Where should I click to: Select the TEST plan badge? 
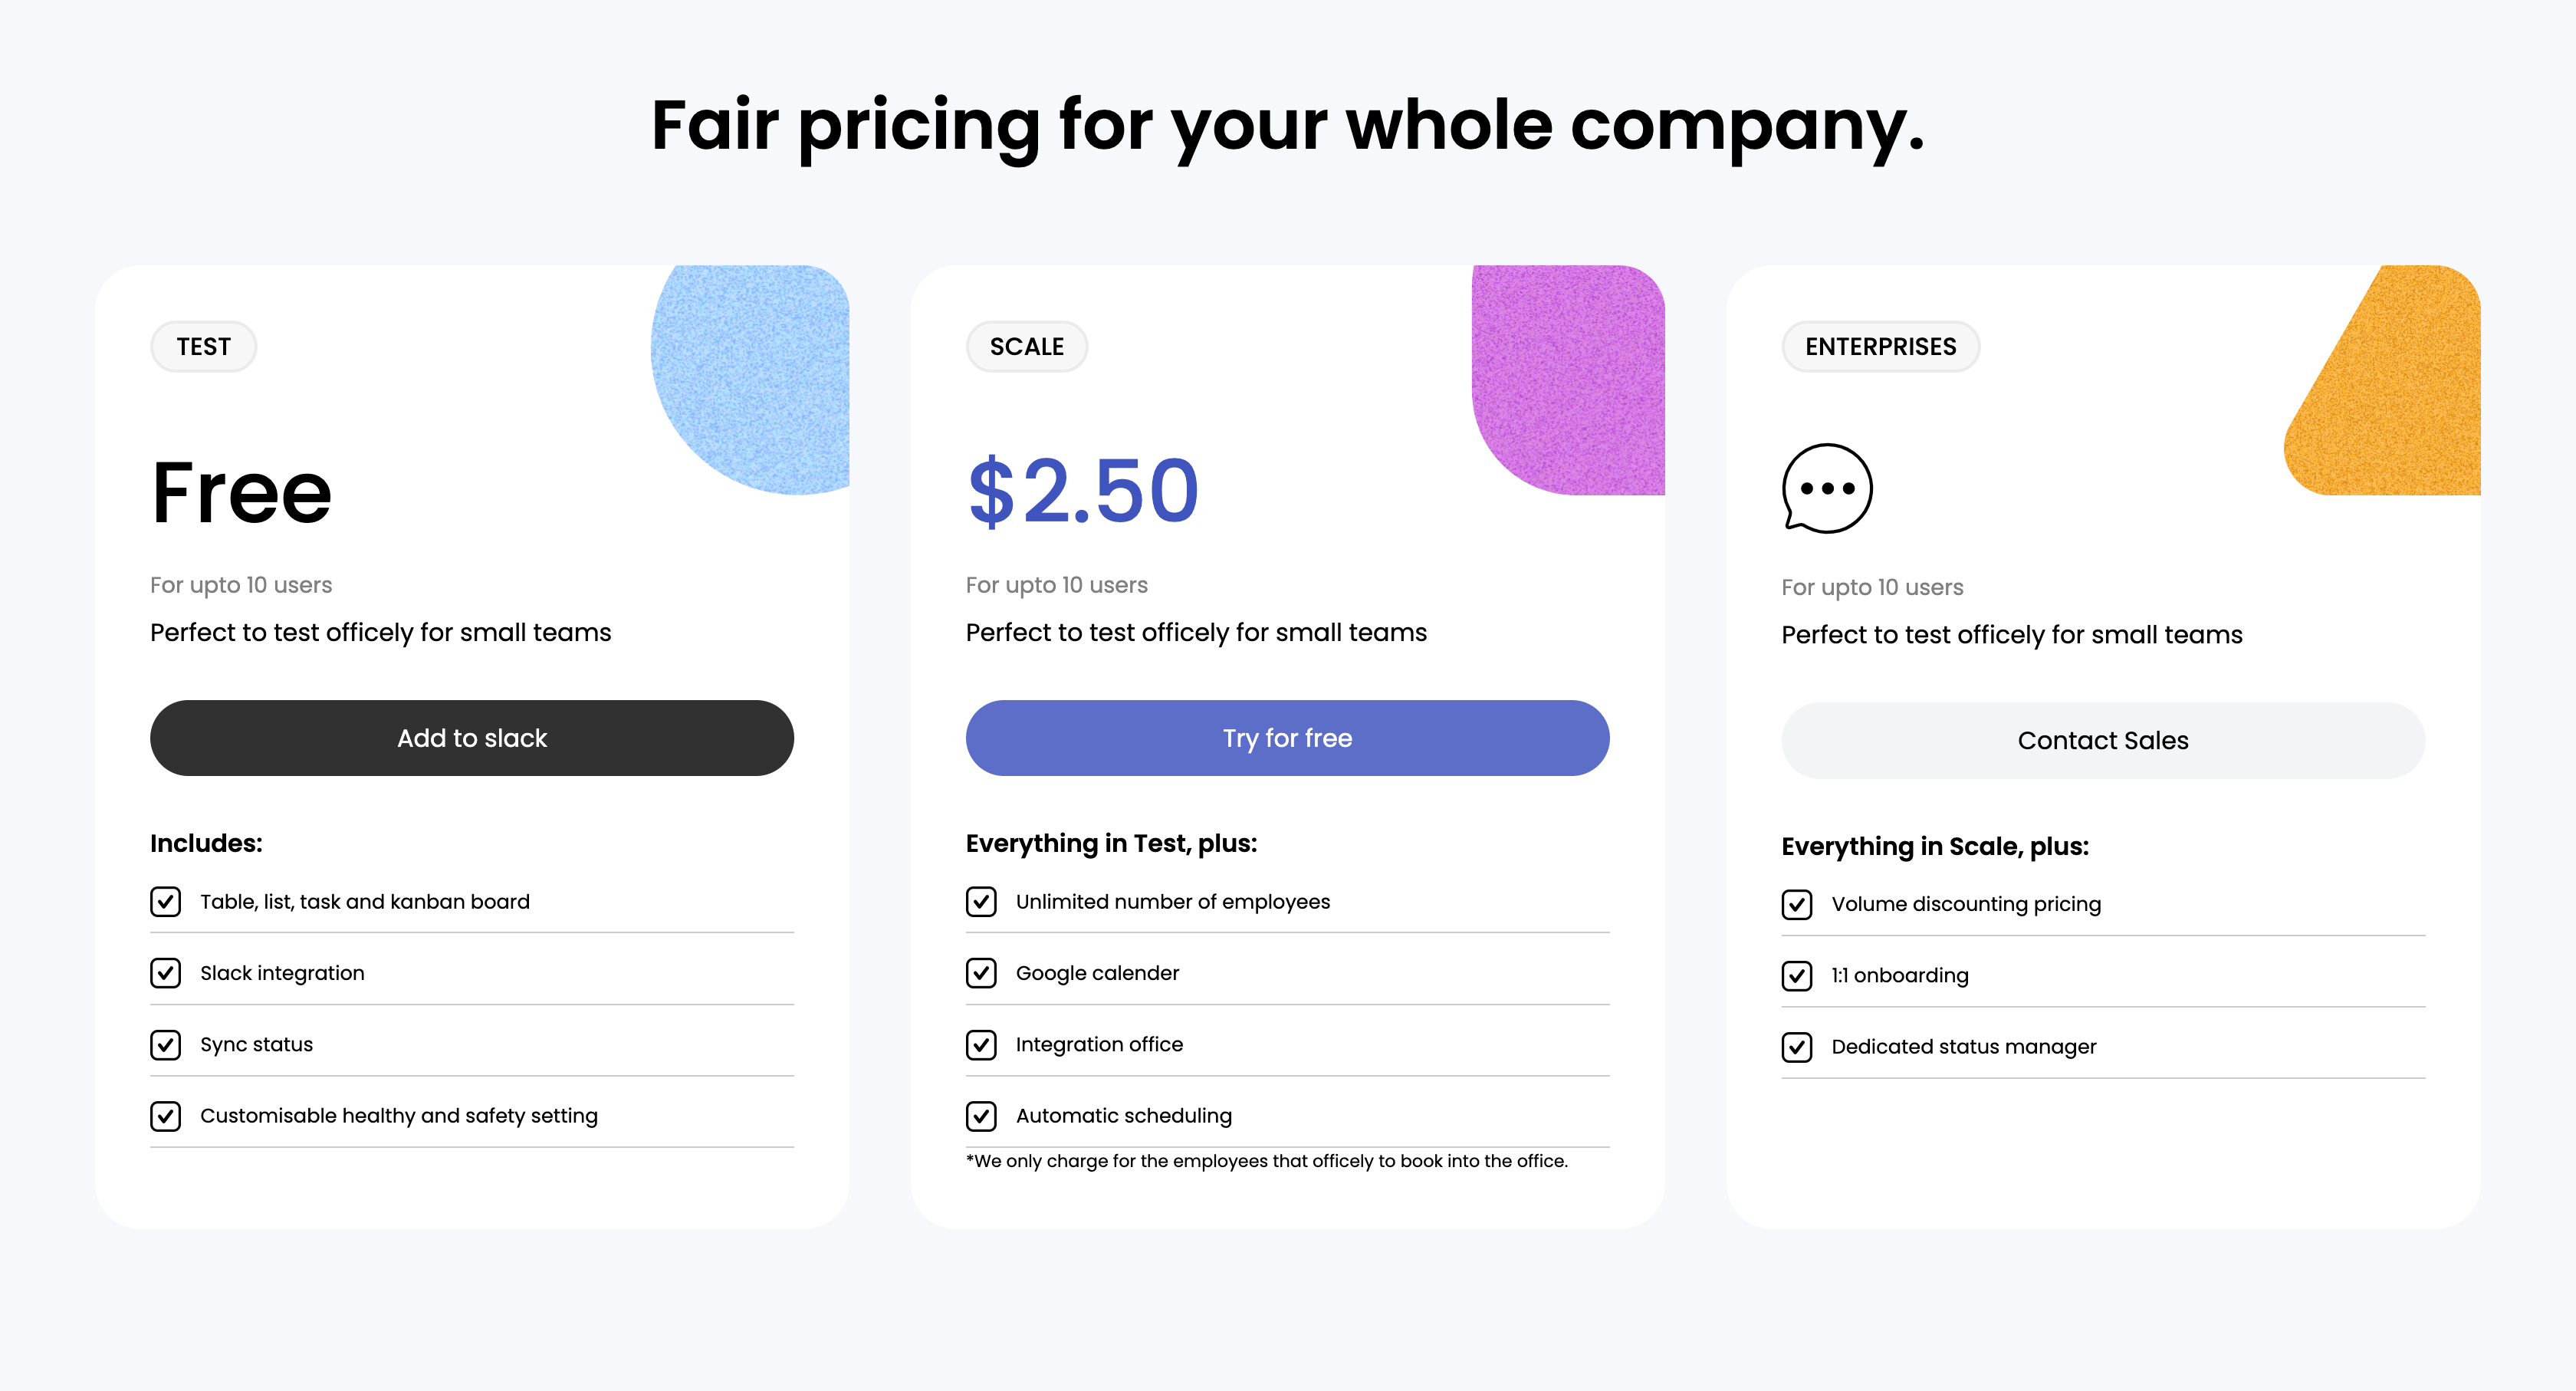(203, 347)
